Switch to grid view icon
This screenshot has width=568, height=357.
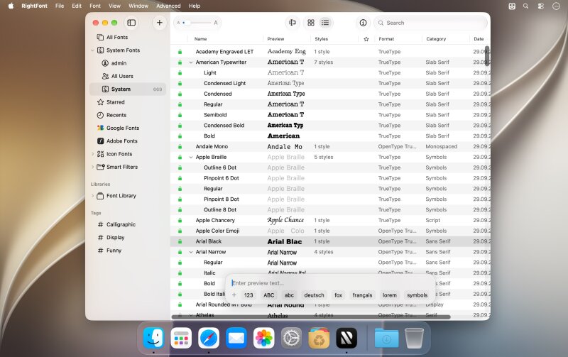(x=311, y=23)
